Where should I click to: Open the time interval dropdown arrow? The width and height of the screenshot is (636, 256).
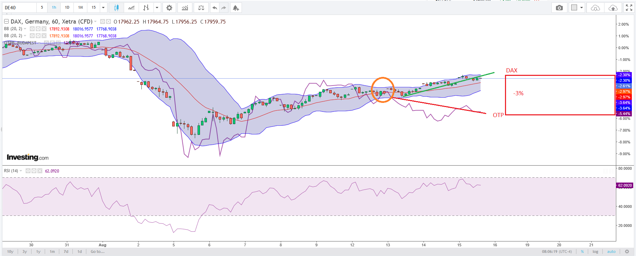click(103, 8)
